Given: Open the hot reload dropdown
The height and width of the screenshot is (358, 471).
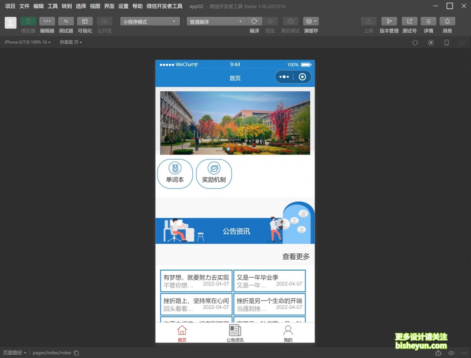Looking at the screenshot, I should click(71, 42).
